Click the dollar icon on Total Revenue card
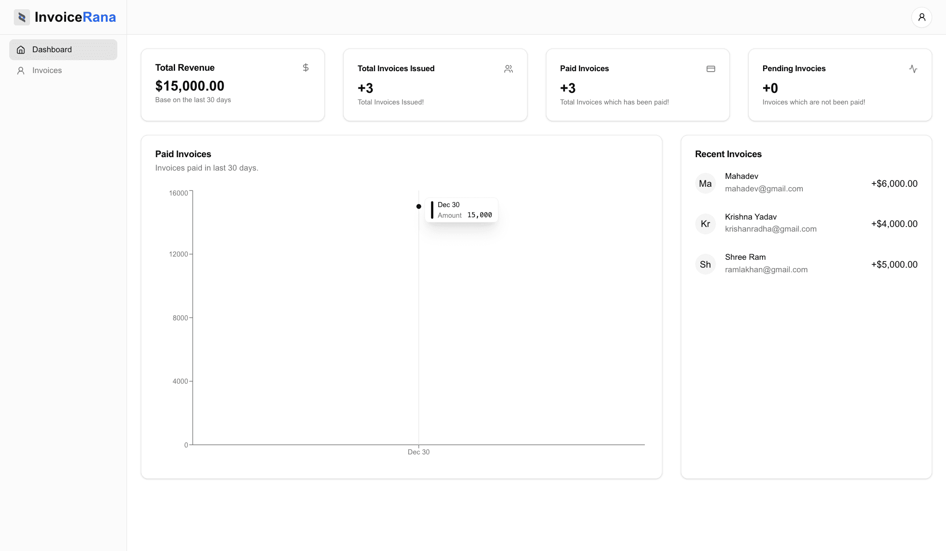 point(306,68)
